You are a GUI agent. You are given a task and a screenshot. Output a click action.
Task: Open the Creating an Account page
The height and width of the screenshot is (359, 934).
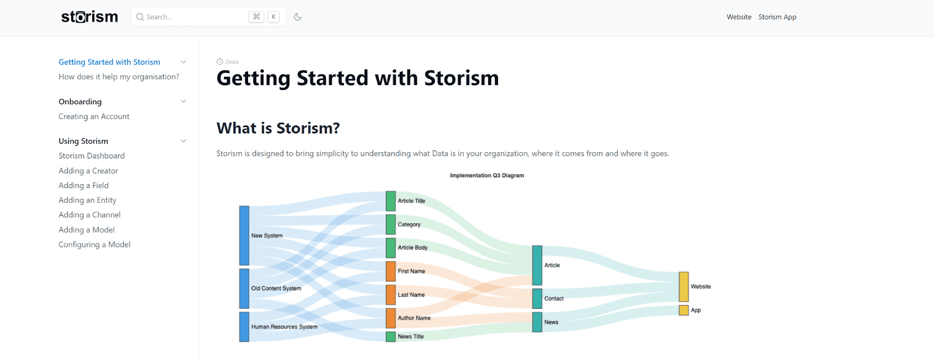(x=94, y=117)
